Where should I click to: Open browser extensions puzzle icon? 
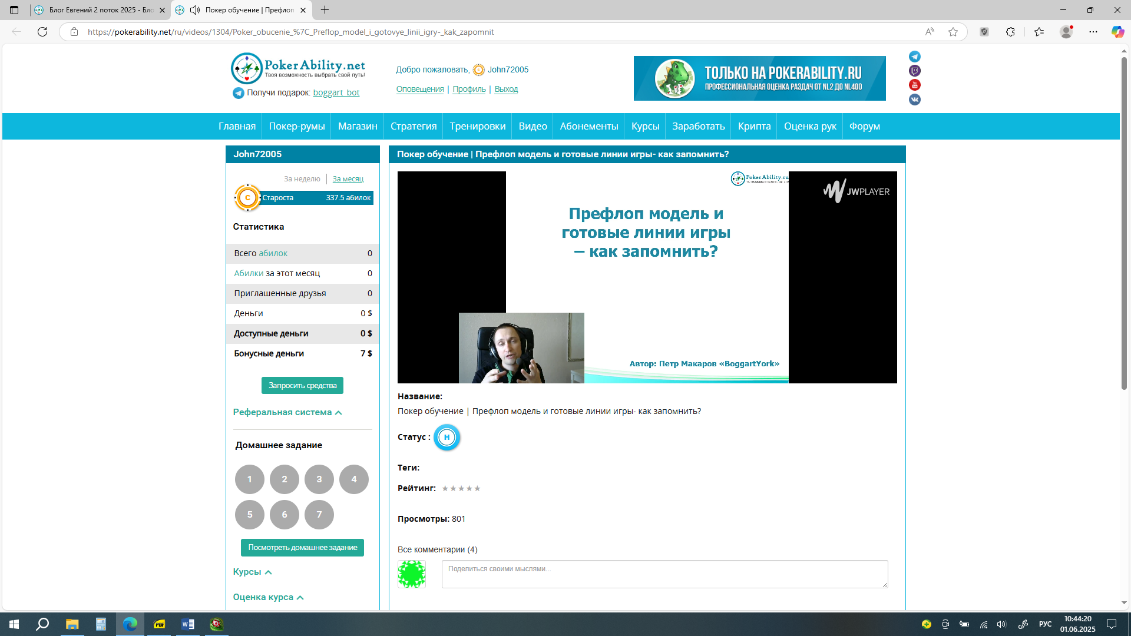pos(1010,32)
